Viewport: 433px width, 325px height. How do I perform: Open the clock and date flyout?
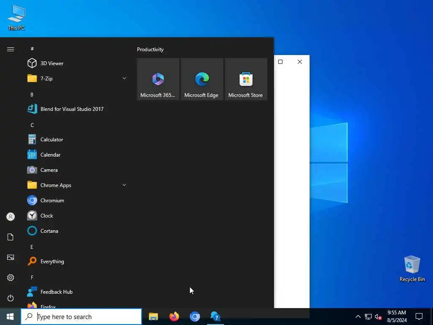pyautogui.click(x=397, y=317)
